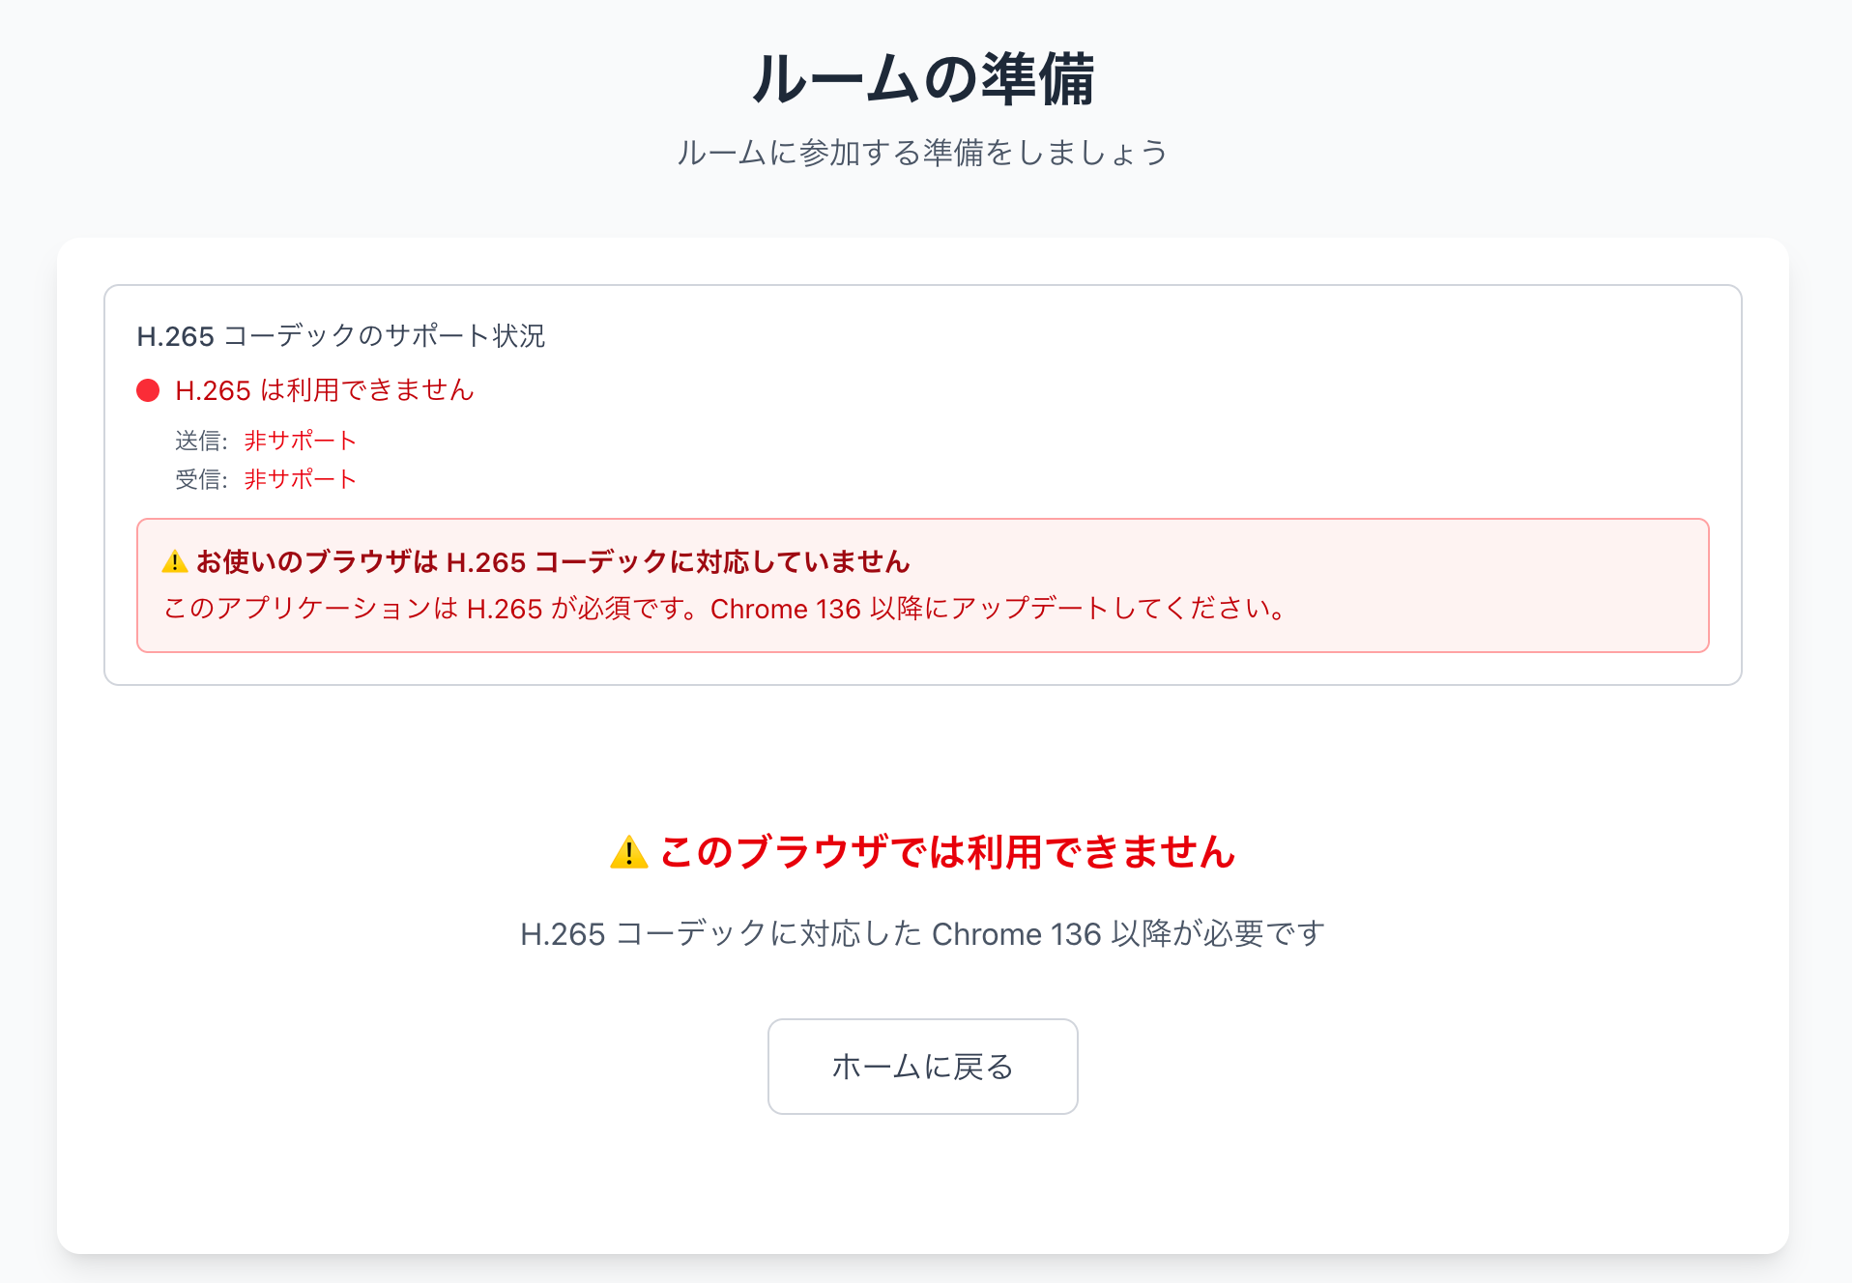Click the ルームの準備 page title
Image resolution: width=1852 pixels, height=1283 pixels.
tap(922, 78)
